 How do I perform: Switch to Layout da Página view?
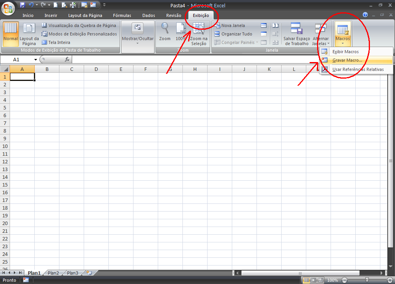point(29,34)
